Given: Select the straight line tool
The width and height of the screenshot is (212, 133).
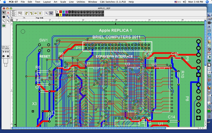Looking at the screenshot, I should 4,21.
